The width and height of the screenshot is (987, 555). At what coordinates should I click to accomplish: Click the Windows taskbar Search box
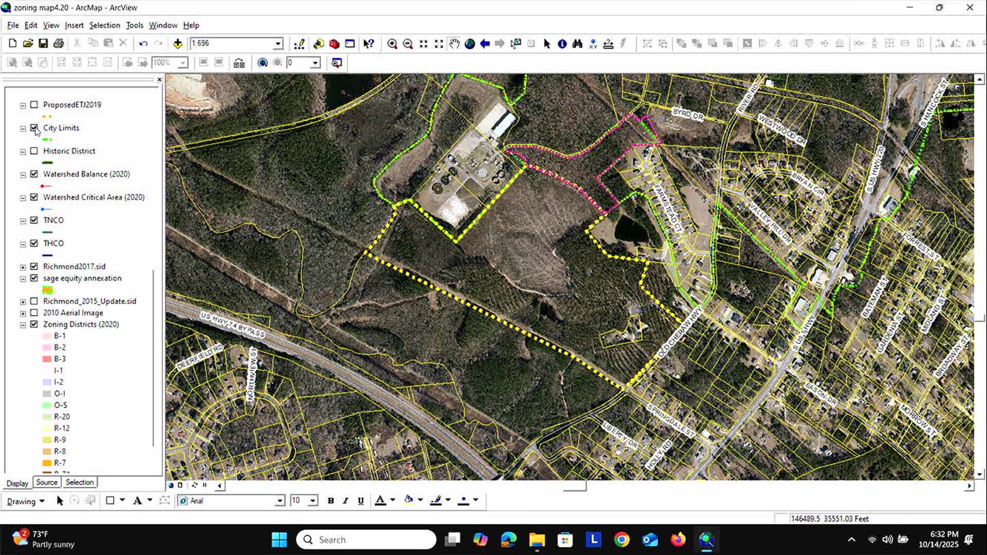click(366, 540)
